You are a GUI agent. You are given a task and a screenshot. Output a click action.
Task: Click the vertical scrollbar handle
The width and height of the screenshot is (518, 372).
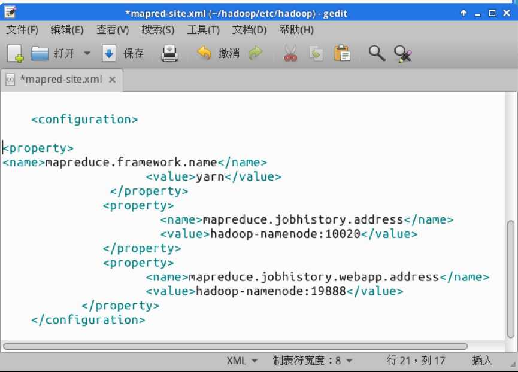(511, 279)
